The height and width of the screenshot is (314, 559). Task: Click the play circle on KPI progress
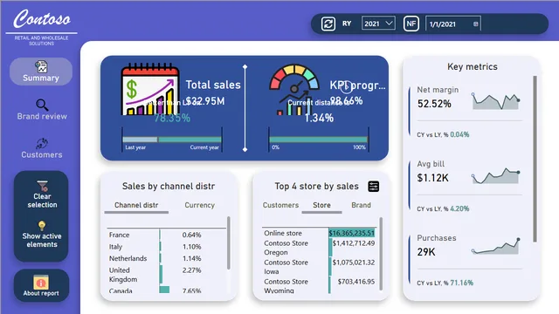point(346,86)
